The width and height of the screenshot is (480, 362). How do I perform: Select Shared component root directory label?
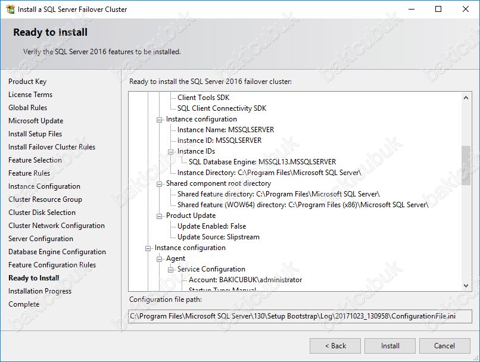[x=219, y=183]
